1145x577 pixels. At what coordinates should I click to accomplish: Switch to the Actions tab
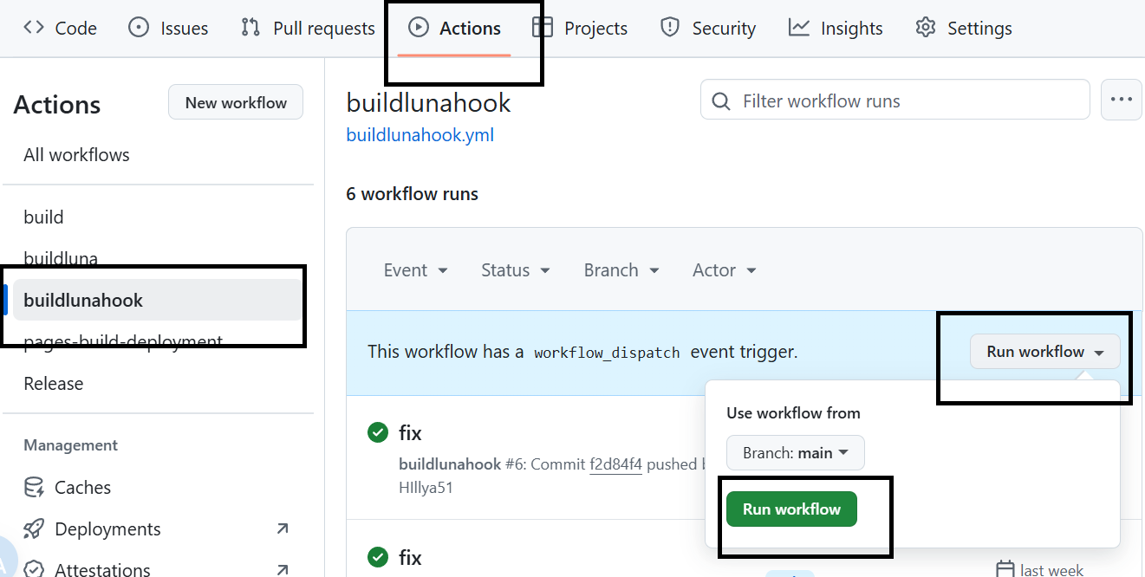click(x=455, y=28)
